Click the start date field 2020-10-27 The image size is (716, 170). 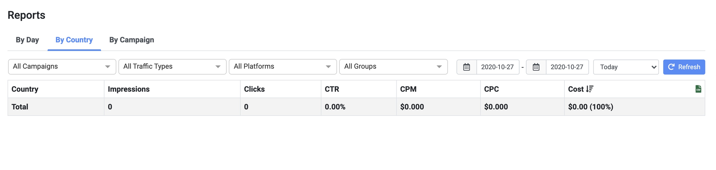497,67
